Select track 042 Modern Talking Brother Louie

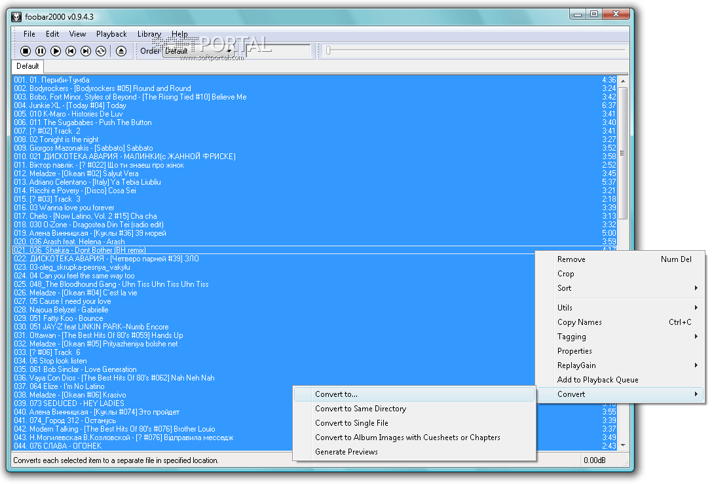pos(153,429)
